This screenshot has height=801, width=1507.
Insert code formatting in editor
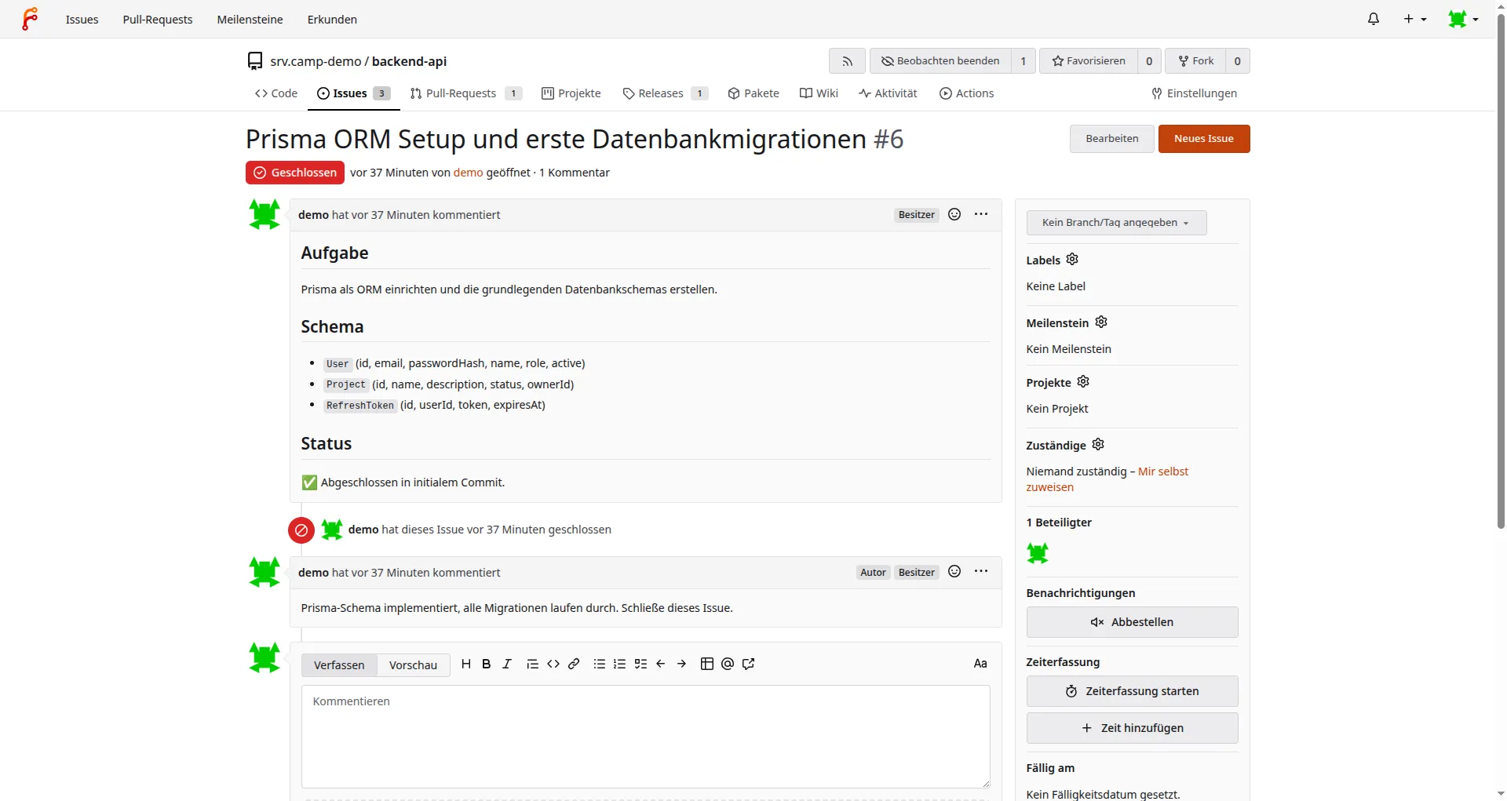tap(553, 664)
